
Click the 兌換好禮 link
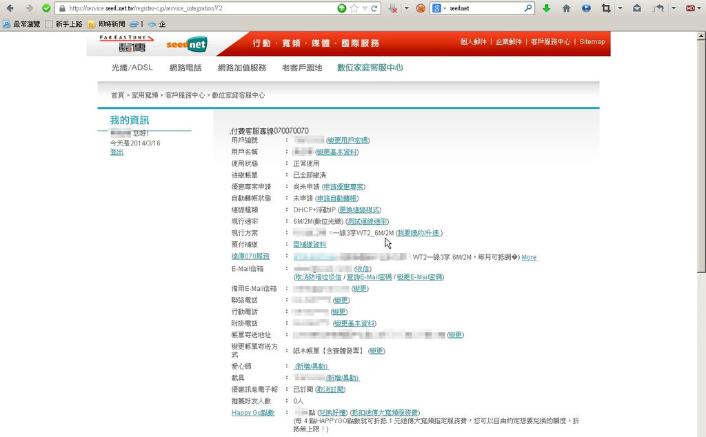pos(333,413)
